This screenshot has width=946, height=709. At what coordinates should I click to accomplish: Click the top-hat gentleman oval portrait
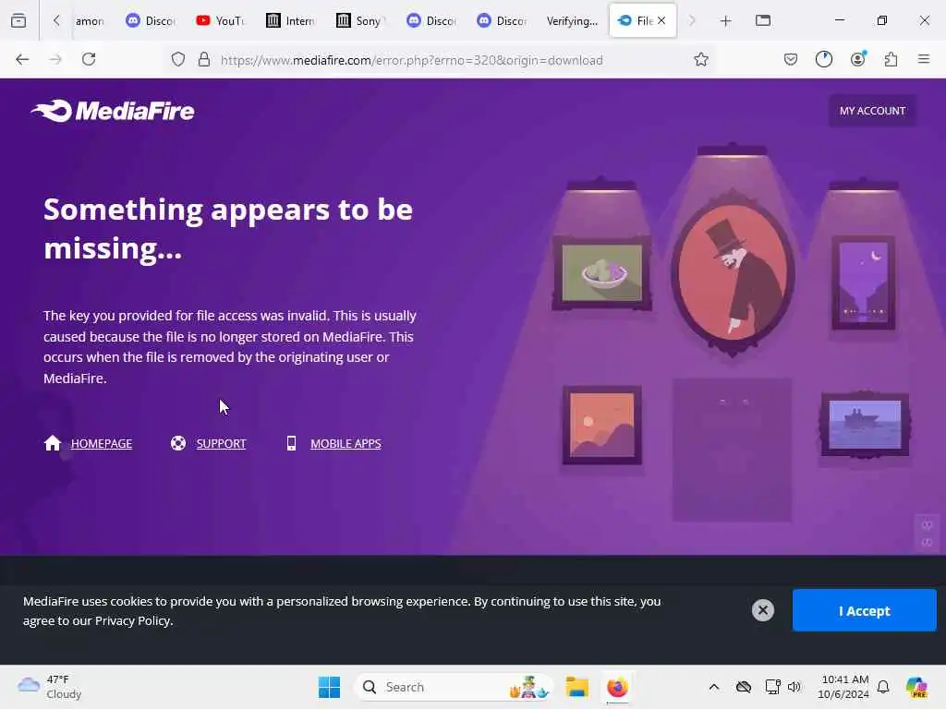(733, 273)
